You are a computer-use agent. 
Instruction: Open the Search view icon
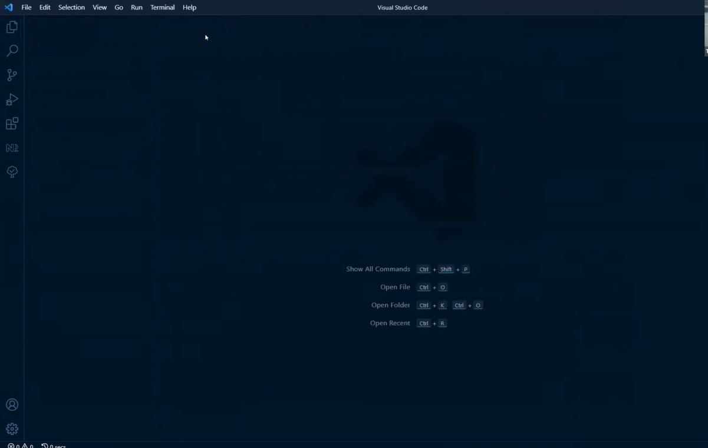12,51
